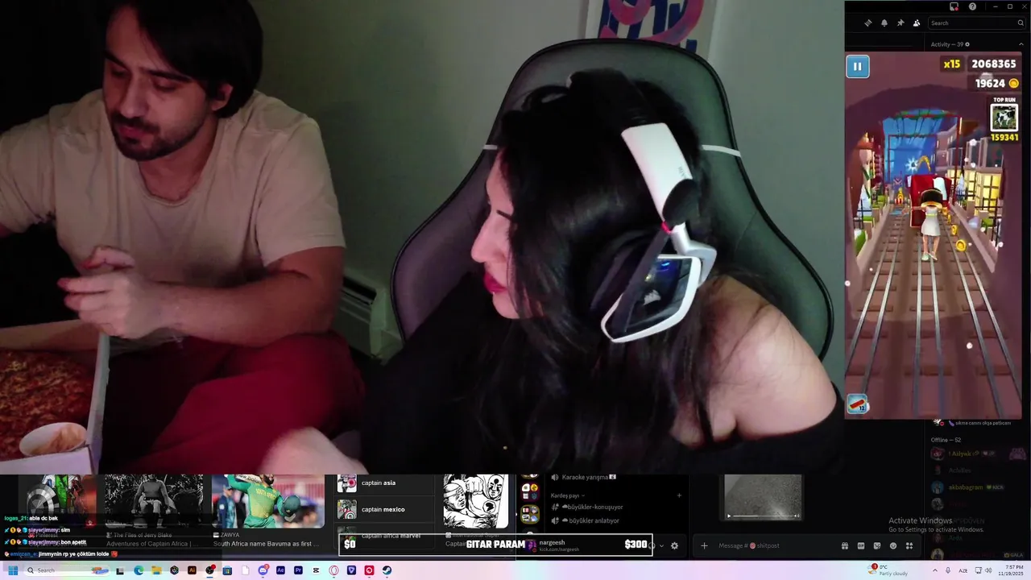Toggle the Discord member list icon
Screen dimensions: 1031x580
tap(917, 23)
